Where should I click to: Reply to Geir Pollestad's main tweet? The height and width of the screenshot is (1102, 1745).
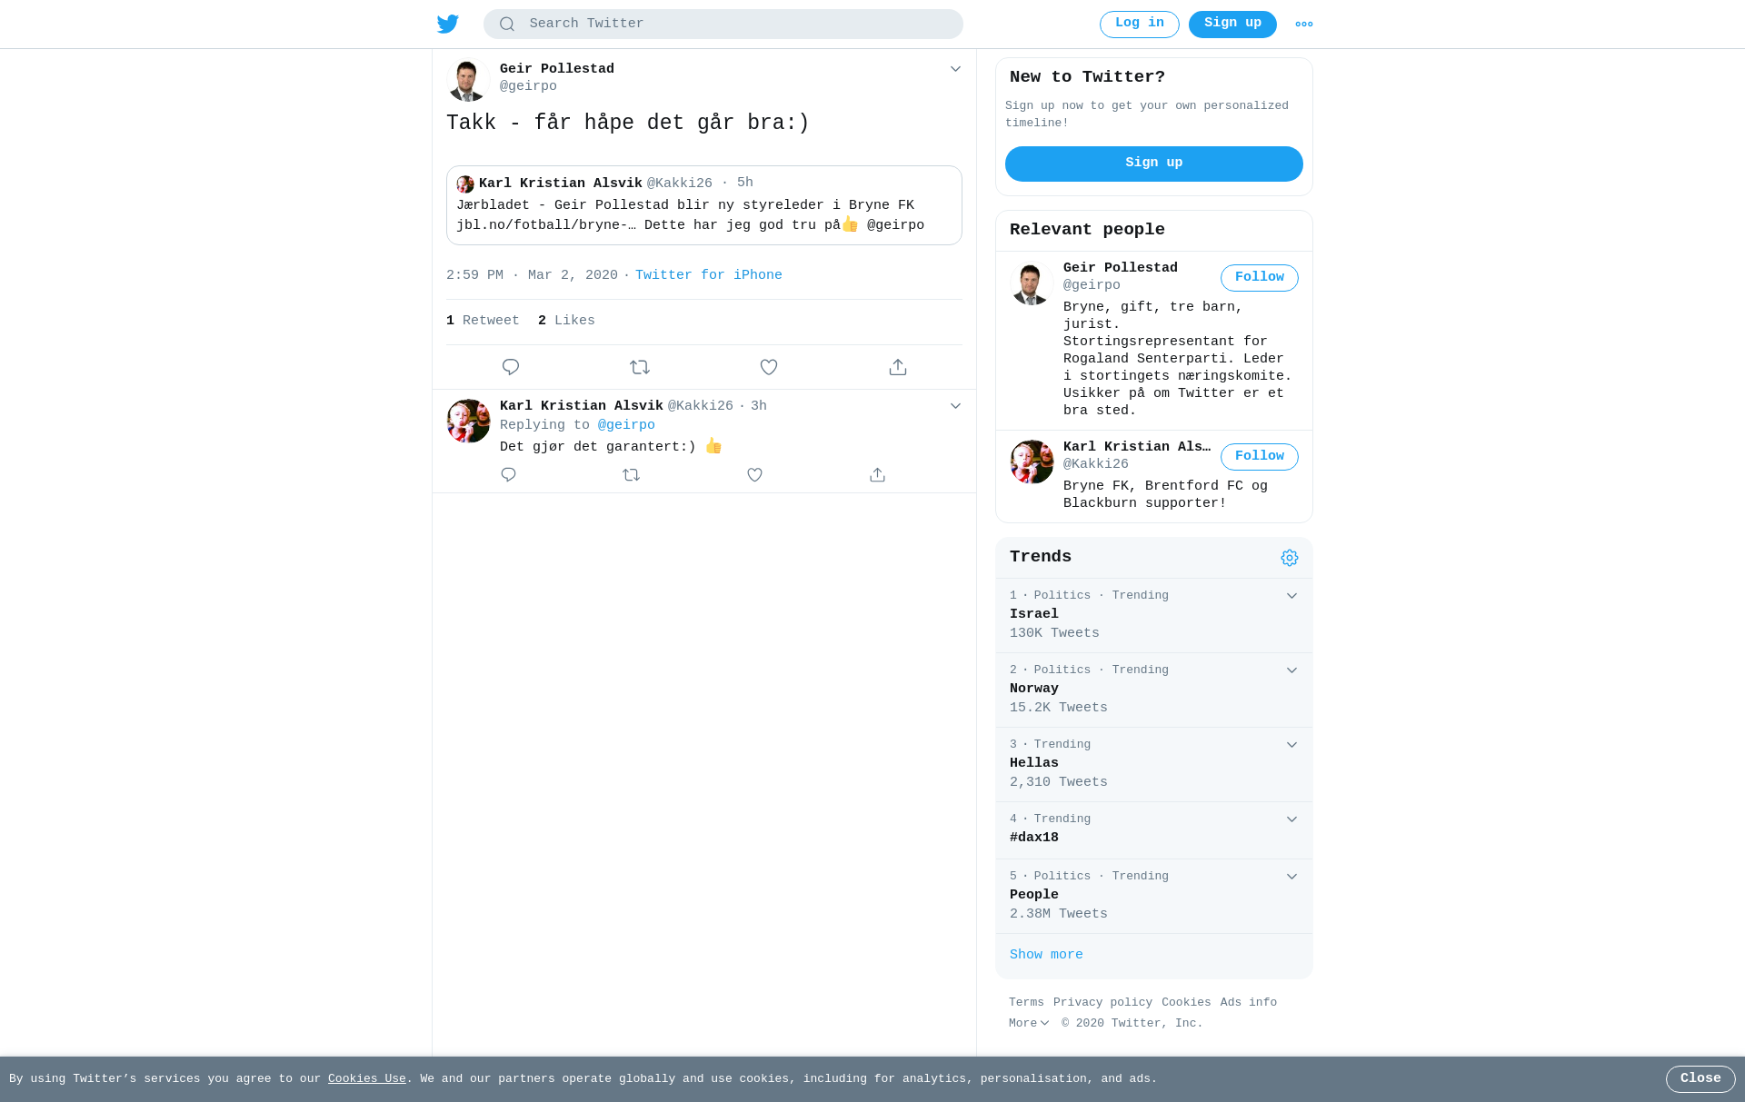click(511, 367)
